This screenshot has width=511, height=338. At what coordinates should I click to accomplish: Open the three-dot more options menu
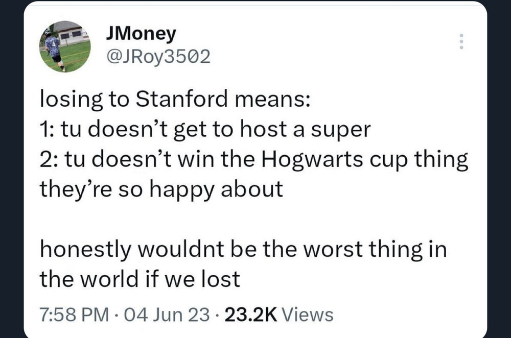461,41
